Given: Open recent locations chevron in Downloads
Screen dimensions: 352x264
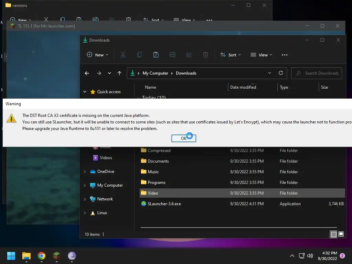Looking at the screenshot, I should tap(109, 73).
